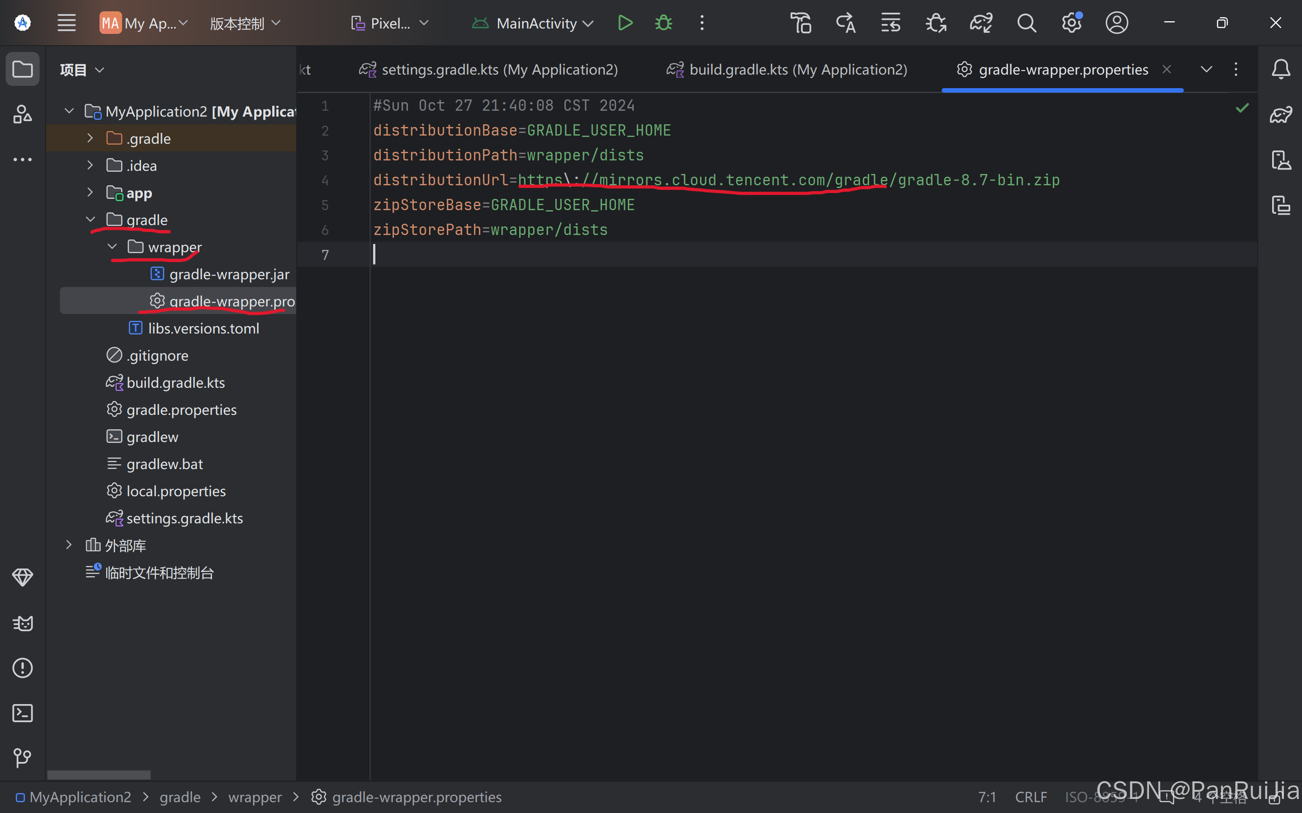
Task: Sync project with Gradle files icon
Action: 981,23
